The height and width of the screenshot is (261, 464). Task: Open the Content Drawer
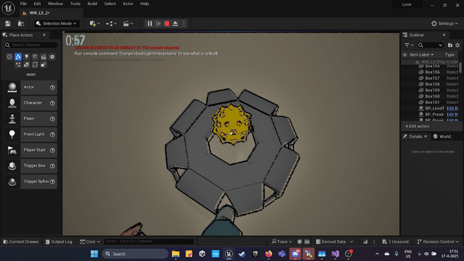pos(21,241)
